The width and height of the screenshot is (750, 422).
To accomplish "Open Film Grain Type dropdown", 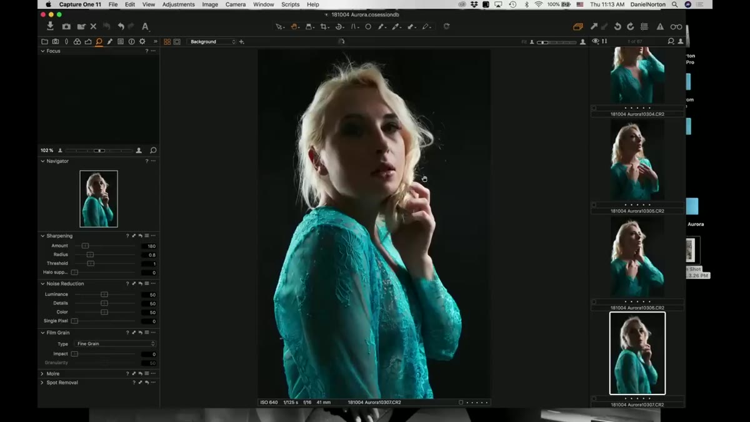I will click(115, 344).
